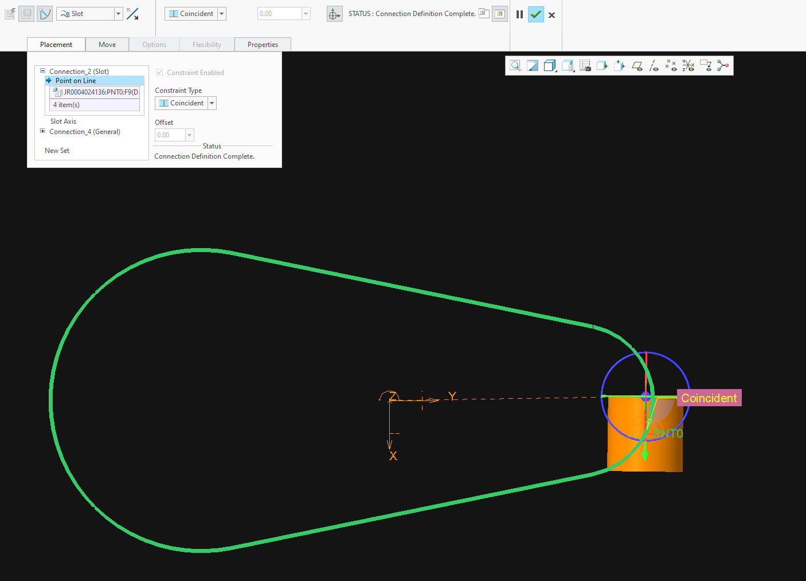Show component in separate window

(x=484, y=13)
